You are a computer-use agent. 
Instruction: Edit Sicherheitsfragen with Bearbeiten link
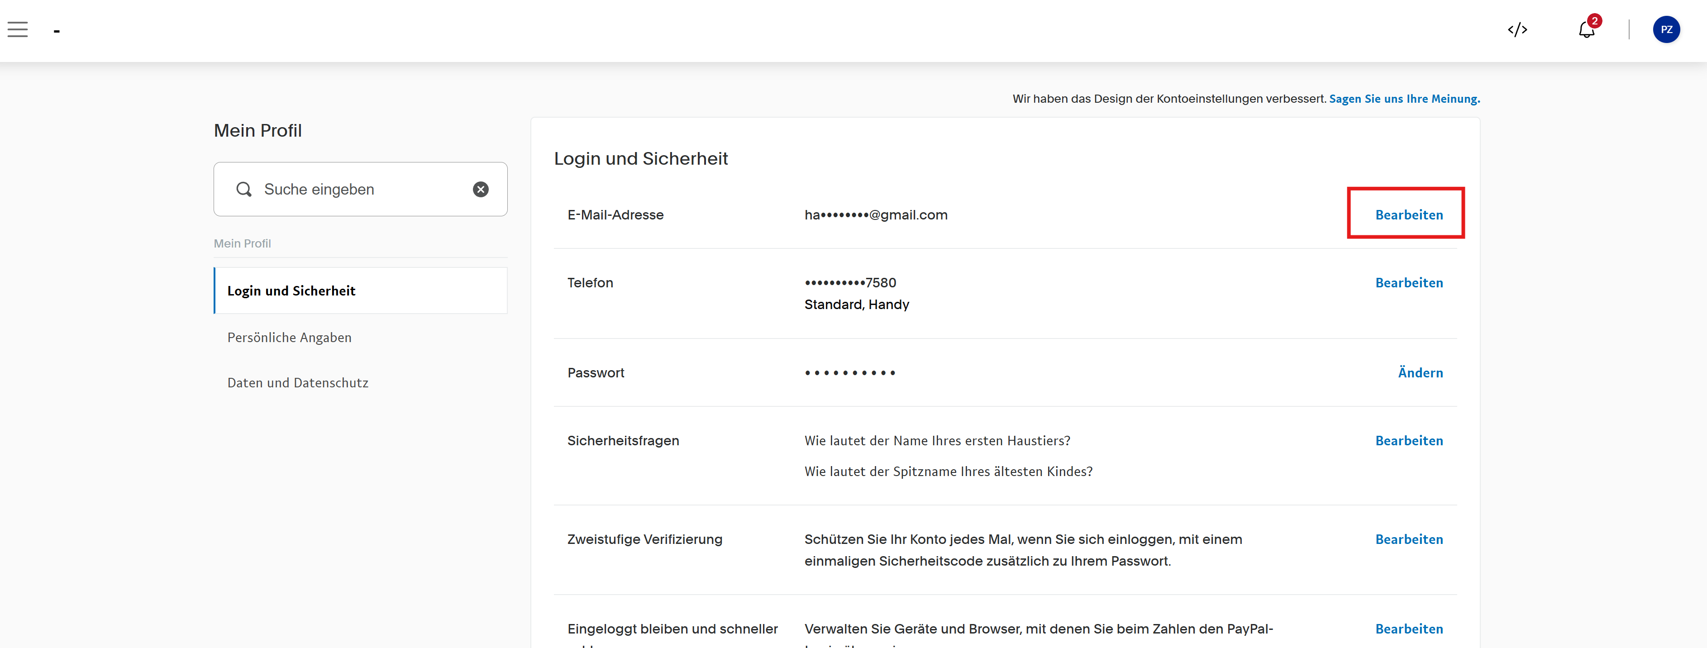pos(1408,441)
